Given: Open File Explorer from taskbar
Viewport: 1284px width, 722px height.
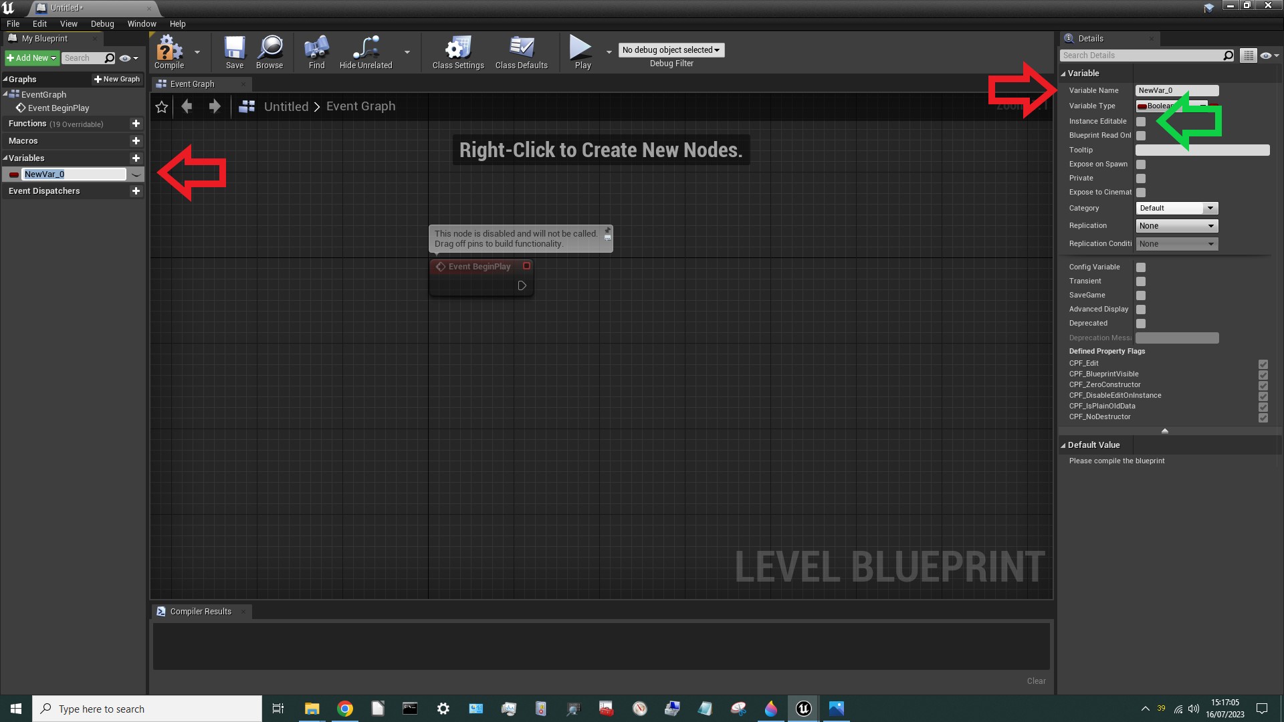Looking at the screenshot, I should [x=312, y=709].
